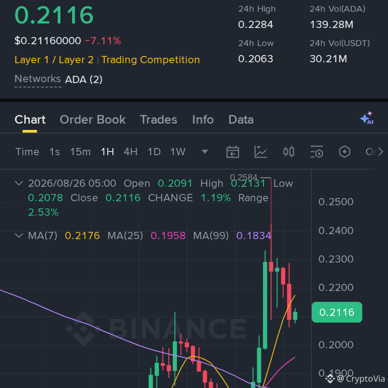The width and height of the screenshot is (388, 388).
Task: Click the -7.11% price change
Action: (103, 41)
